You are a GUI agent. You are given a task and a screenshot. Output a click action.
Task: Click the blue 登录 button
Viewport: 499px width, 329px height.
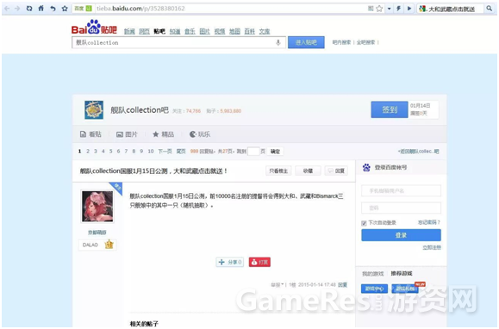401,235
